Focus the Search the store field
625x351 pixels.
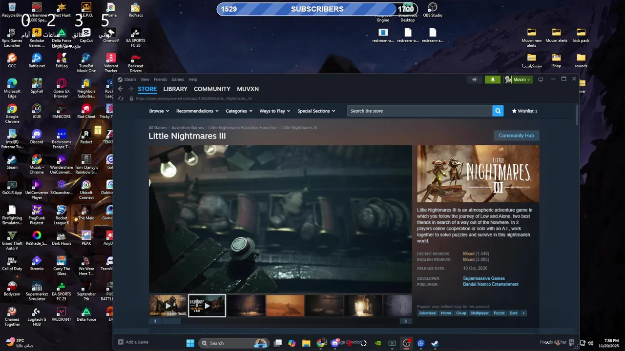tap(420, 111)
